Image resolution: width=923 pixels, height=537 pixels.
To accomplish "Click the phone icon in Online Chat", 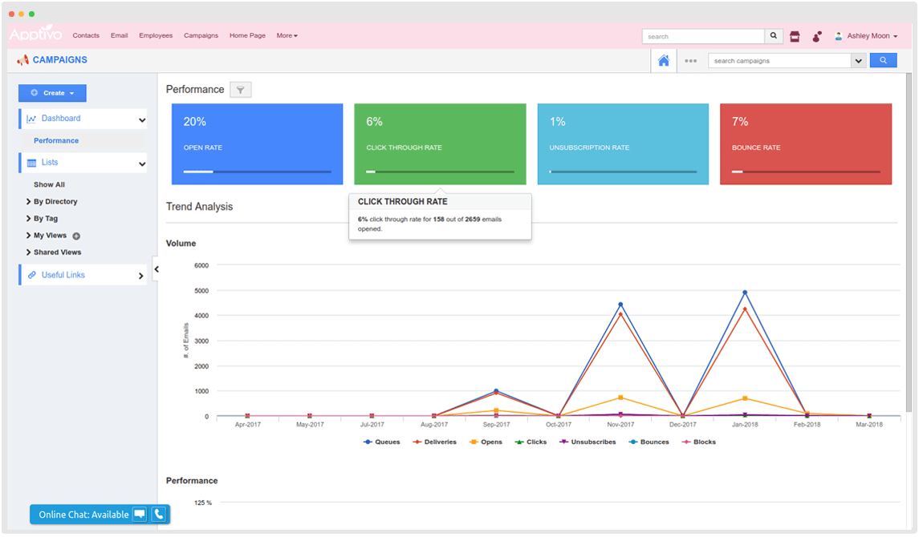I will click(x=159, y=515).
